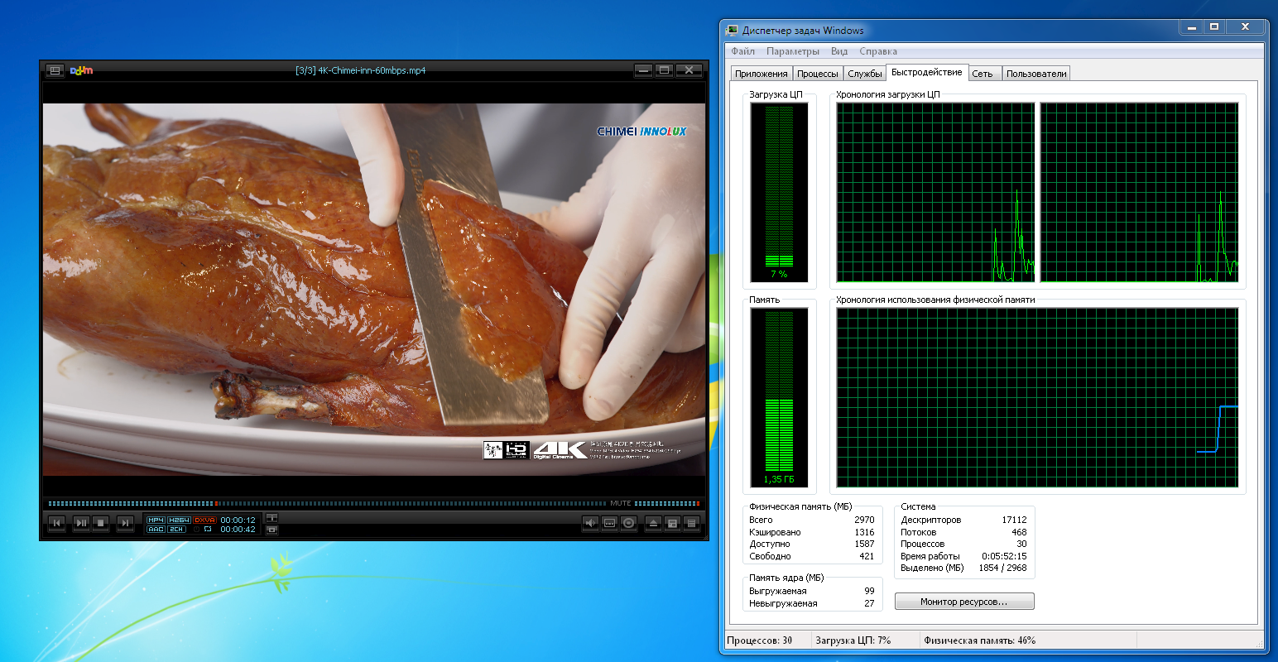Close the Диспетчер задач Windows window

1245,27
